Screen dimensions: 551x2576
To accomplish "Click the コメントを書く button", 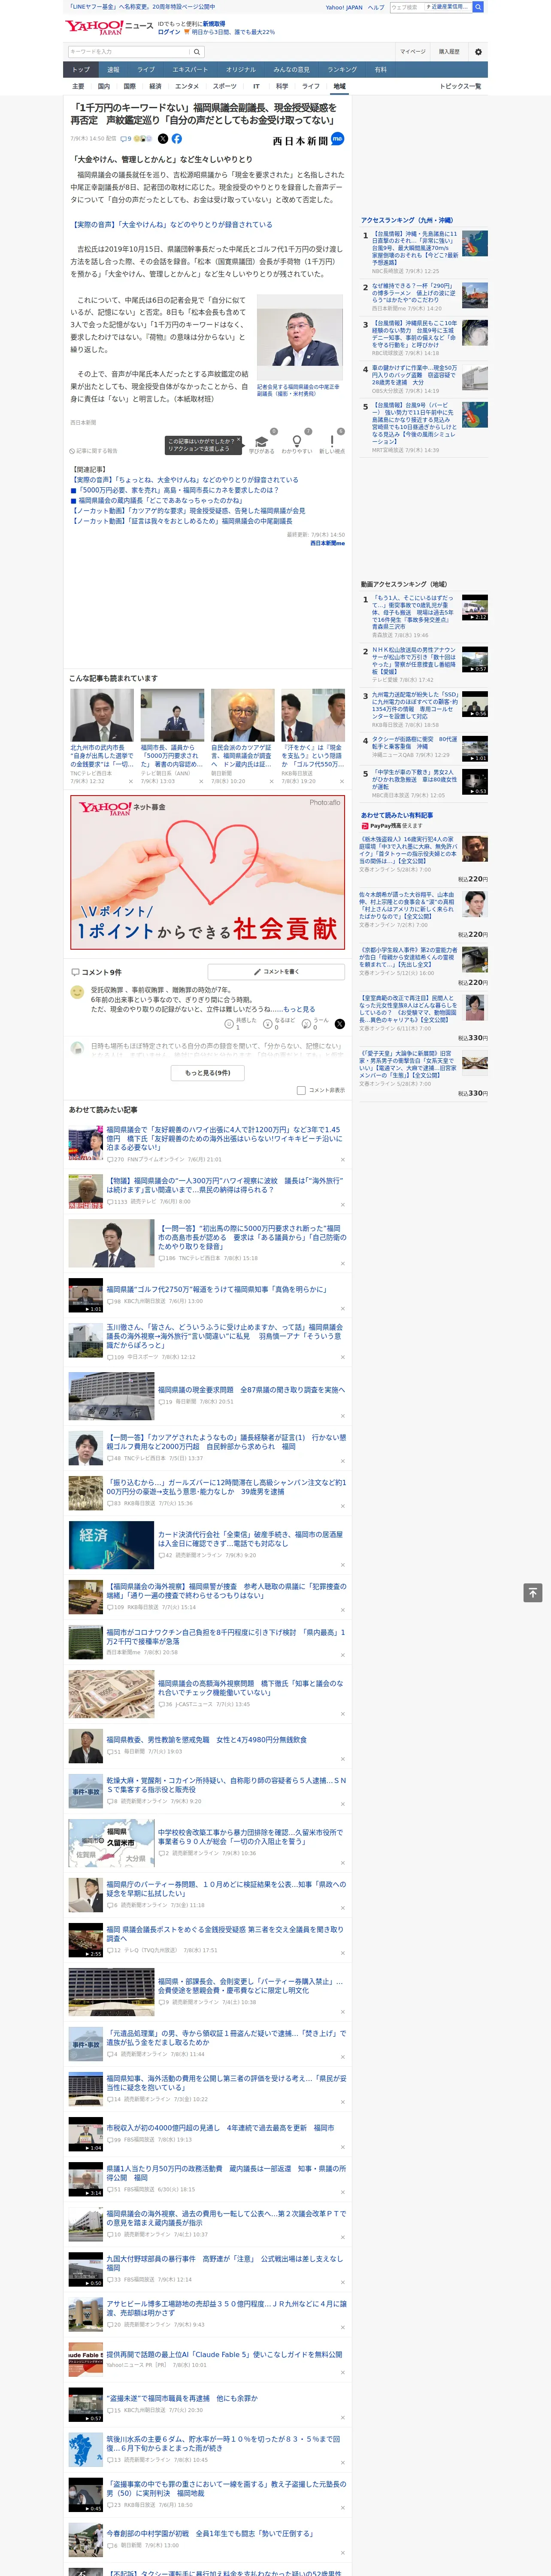I will pyautogui.click(x=277, y=972).
